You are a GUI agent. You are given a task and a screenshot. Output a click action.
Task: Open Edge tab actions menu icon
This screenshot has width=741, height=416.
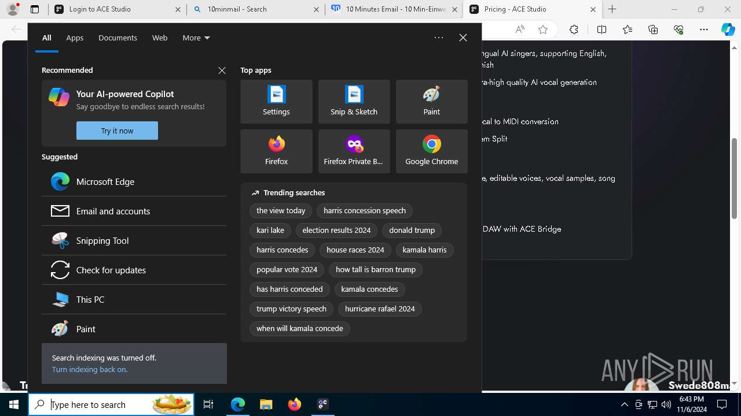[34, 9]
